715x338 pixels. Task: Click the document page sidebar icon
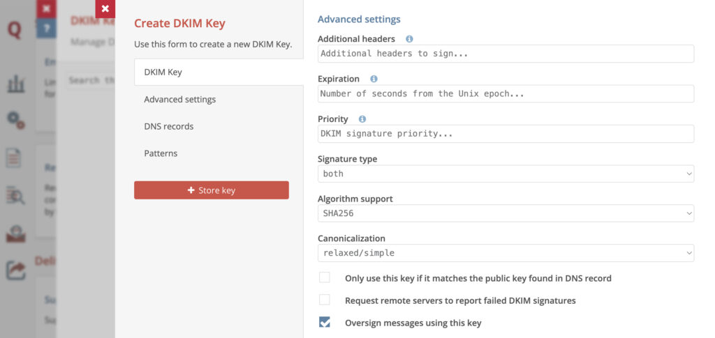[15, 158]
